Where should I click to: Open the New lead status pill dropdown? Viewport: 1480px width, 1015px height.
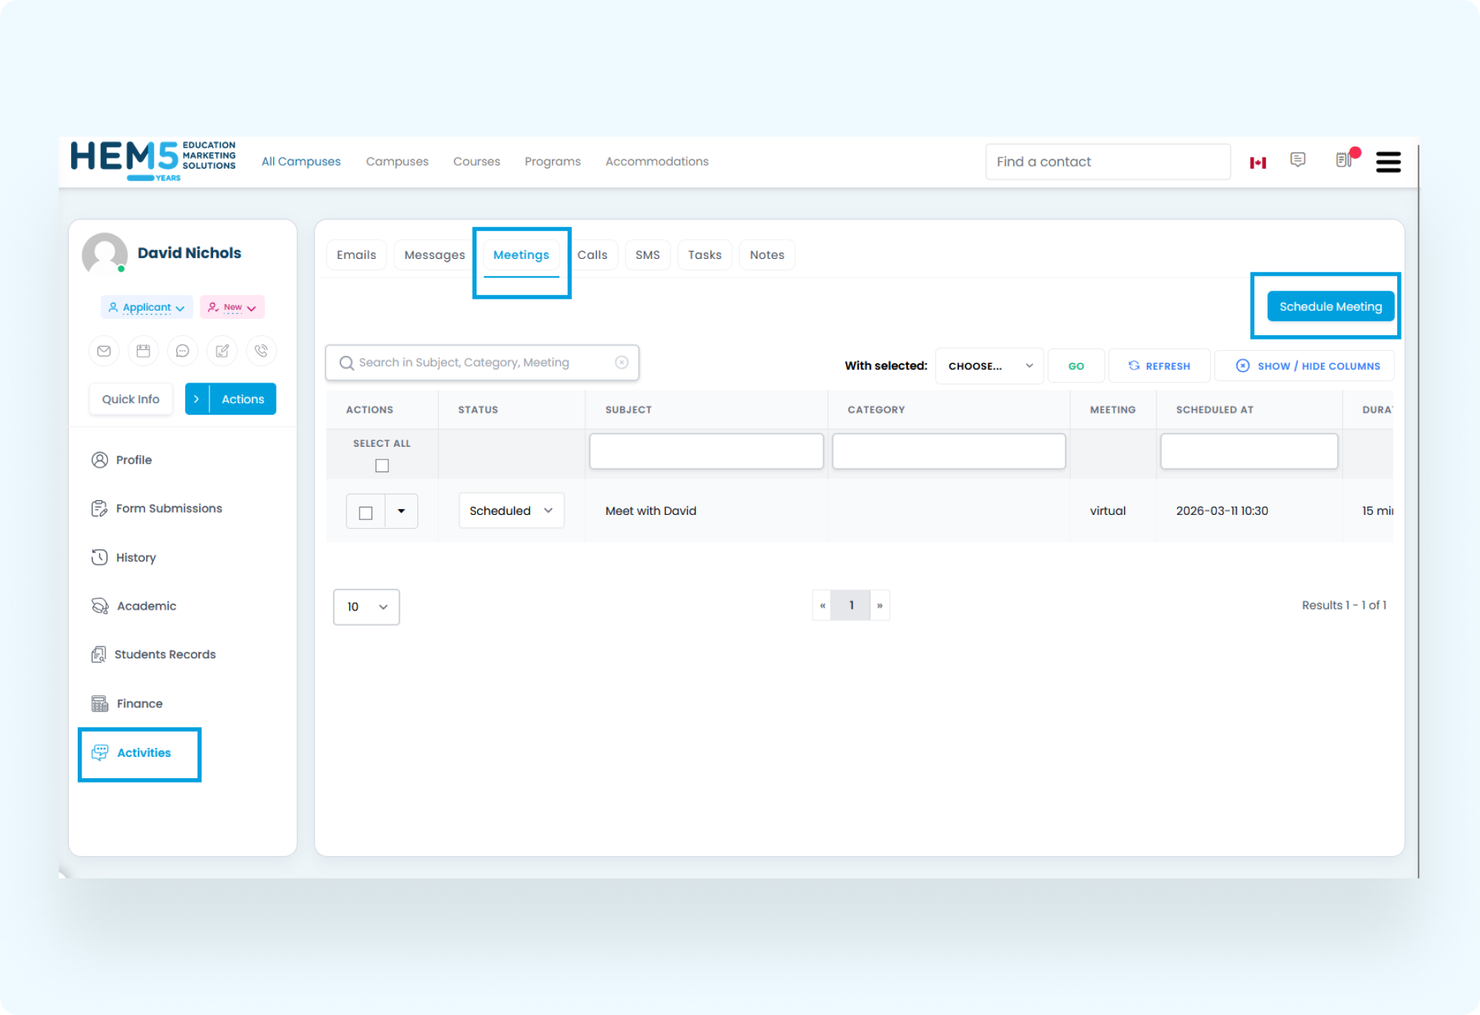click(232, 307)
